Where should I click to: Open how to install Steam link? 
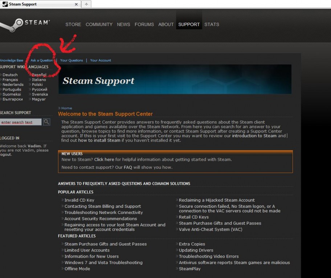(99, 140)
